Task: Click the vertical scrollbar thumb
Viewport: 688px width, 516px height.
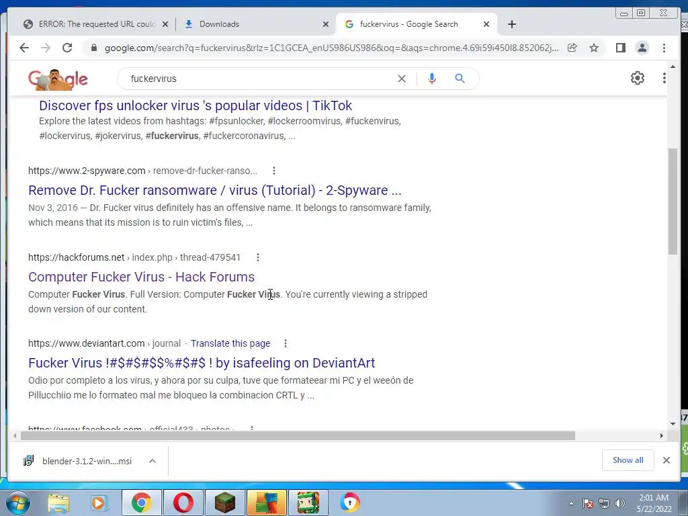Action: coord(673,202)
